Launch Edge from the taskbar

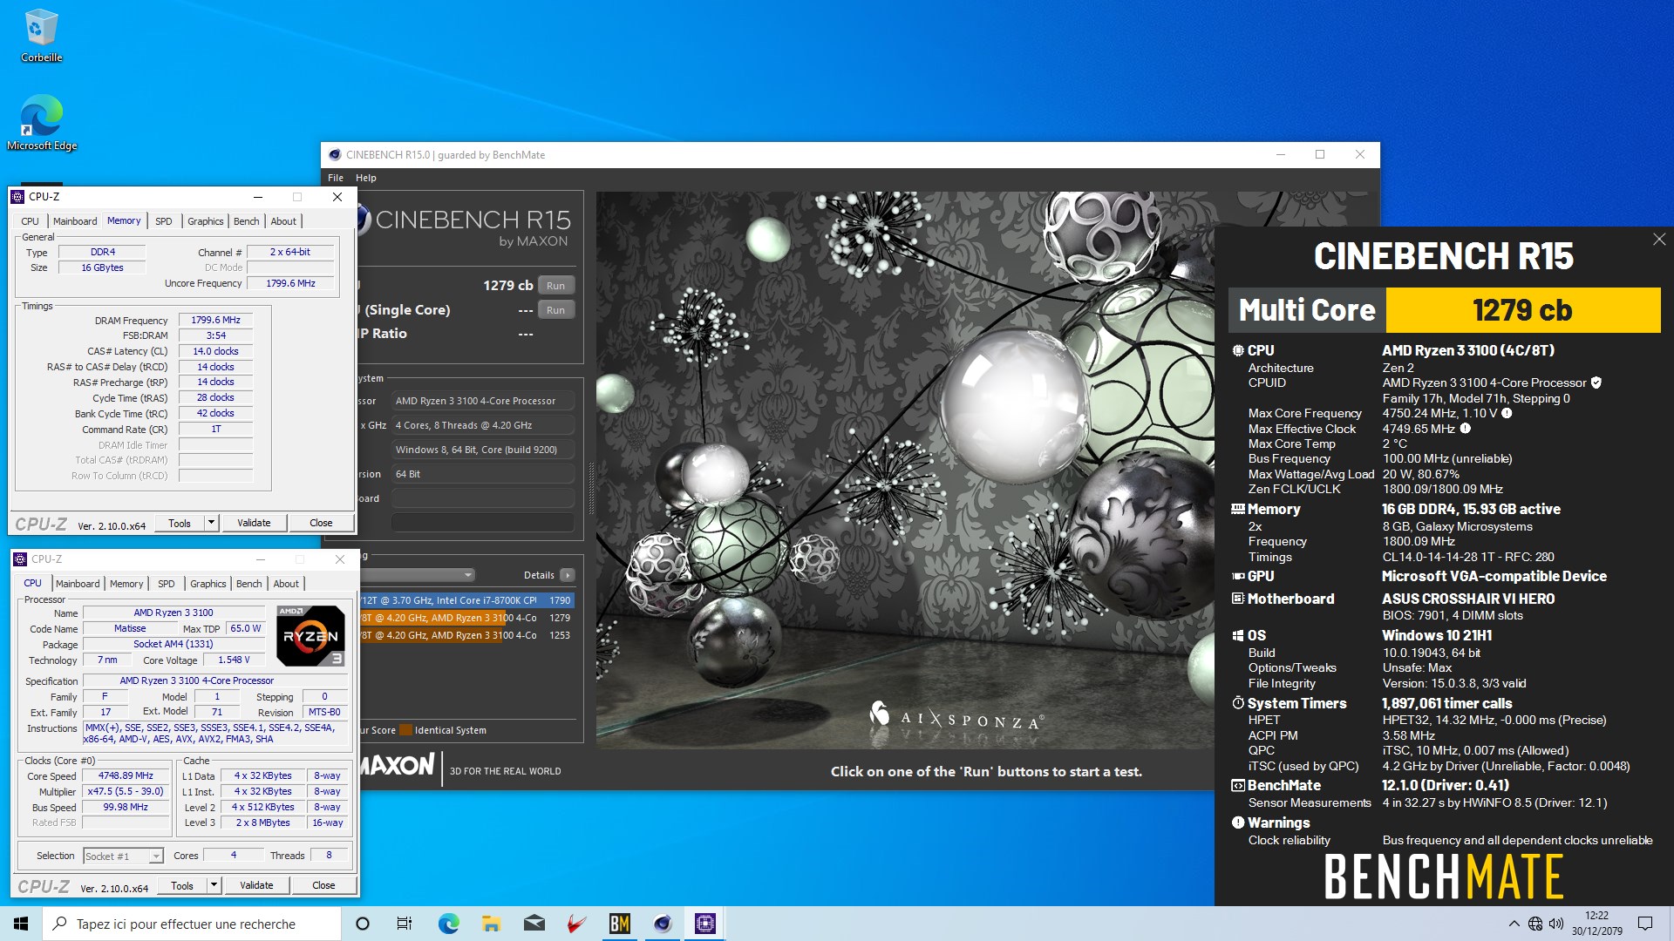coord(448,924)
